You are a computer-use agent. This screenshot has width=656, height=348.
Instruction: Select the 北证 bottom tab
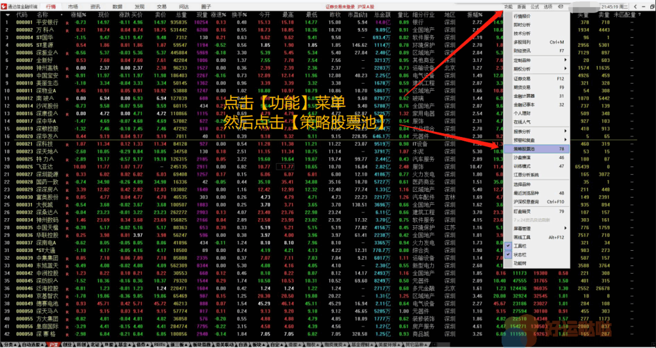(x=95, y=345)
